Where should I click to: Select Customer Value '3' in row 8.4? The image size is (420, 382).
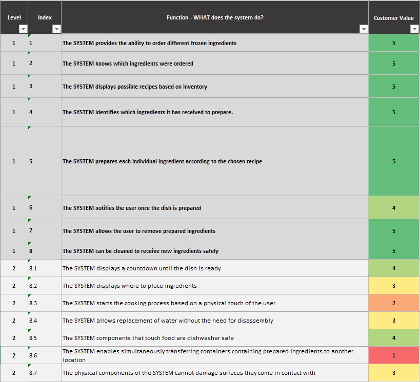(394, 320)
